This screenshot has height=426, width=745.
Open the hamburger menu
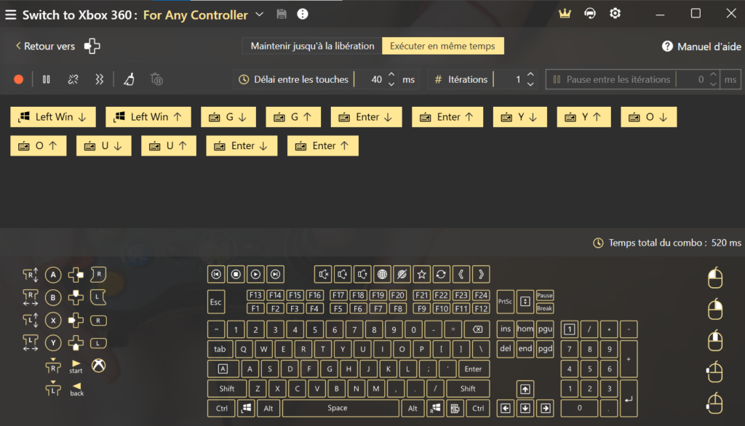10,15
